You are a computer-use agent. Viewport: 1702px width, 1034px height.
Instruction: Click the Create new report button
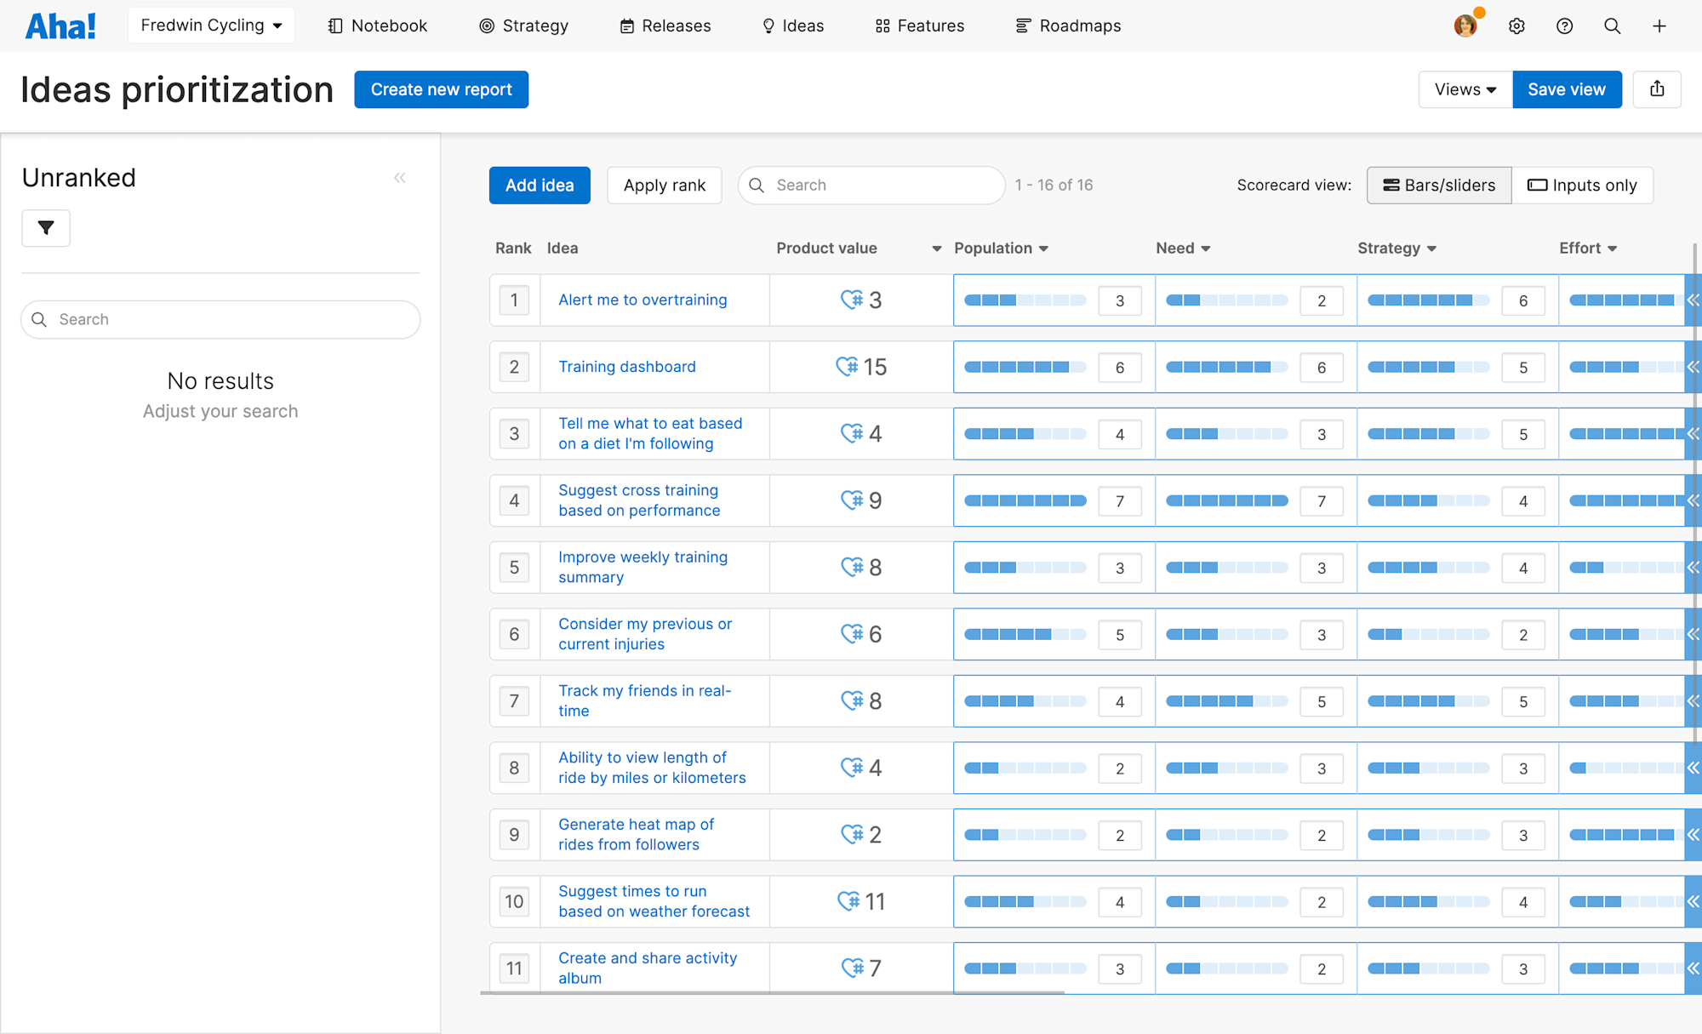[441, 89]
